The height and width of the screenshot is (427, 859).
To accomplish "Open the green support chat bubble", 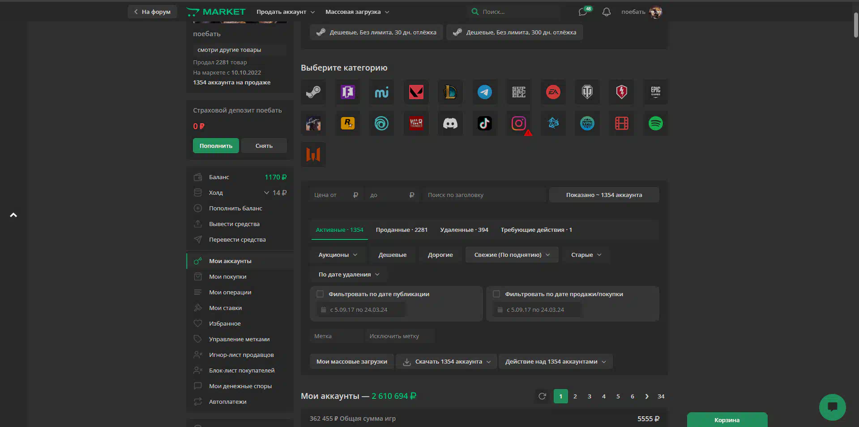I will pyautogui.click(x=833, y=407).
